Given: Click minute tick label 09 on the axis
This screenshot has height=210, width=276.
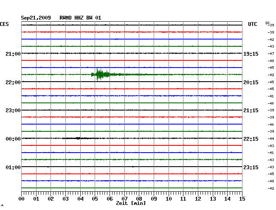Looking at the screenshot, I should (154, 199).
